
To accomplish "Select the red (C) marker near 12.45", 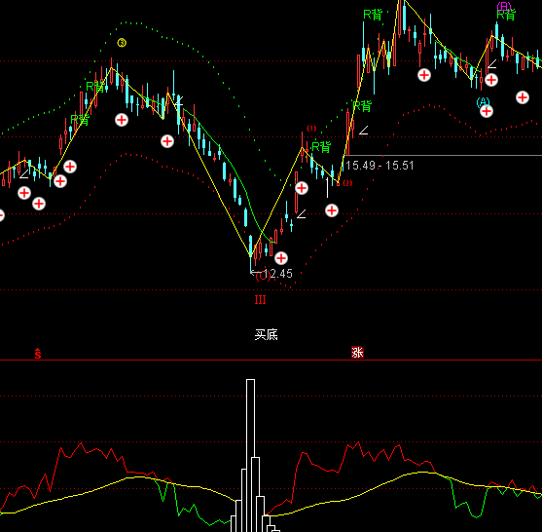I will [x=263, y=276].
